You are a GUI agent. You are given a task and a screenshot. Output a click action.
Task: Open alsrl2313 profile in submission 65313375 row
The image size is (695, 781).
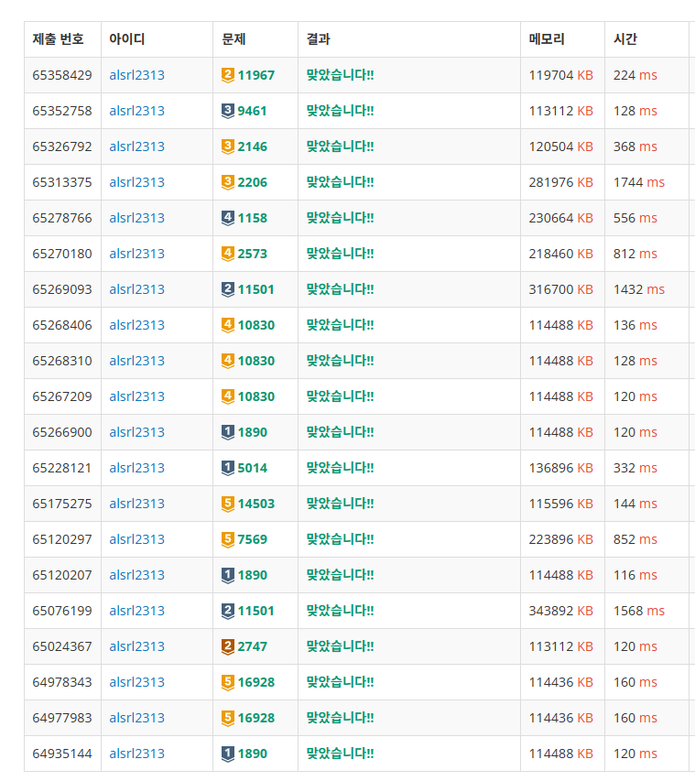(x=137, y=182)
